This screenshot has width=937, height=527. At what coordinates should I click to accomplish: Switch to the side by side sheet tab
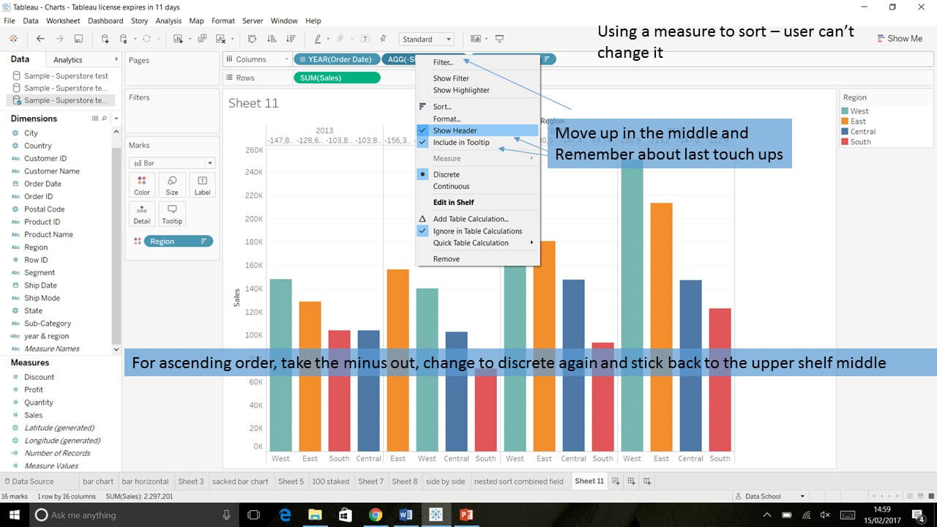coord(445,482)
